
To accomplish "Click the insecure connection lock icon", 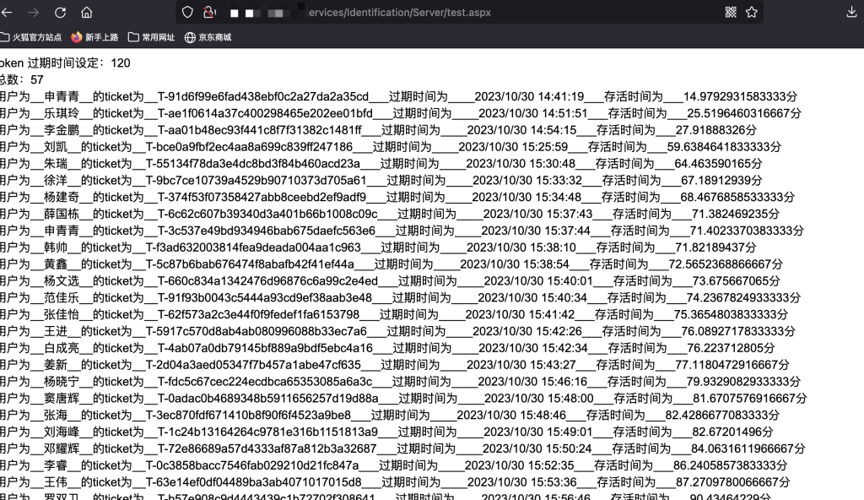I will click(x=208, y=13).
